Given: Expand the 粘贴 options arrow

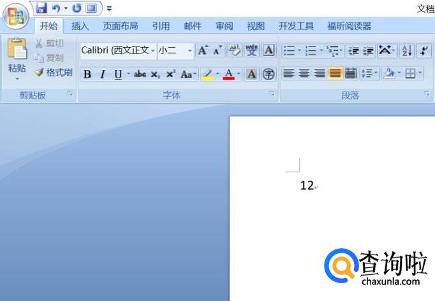Looking at the screenshot, I should pos(17,79).
